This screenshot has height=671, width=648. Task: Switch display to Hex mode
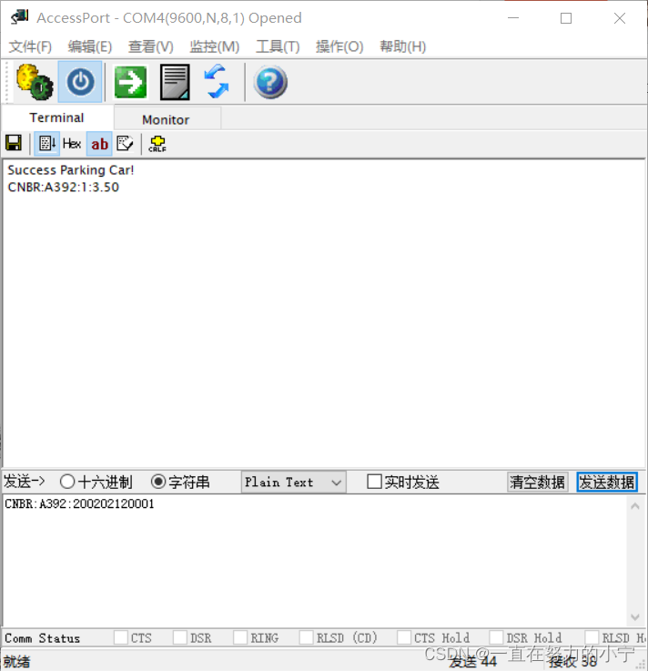point(72,143)
